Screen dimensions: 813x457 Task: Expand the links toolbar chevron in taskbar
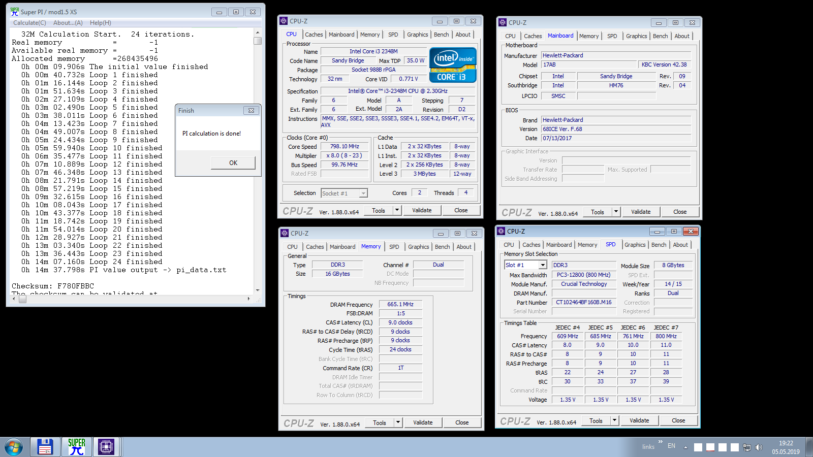click(660, 442)
